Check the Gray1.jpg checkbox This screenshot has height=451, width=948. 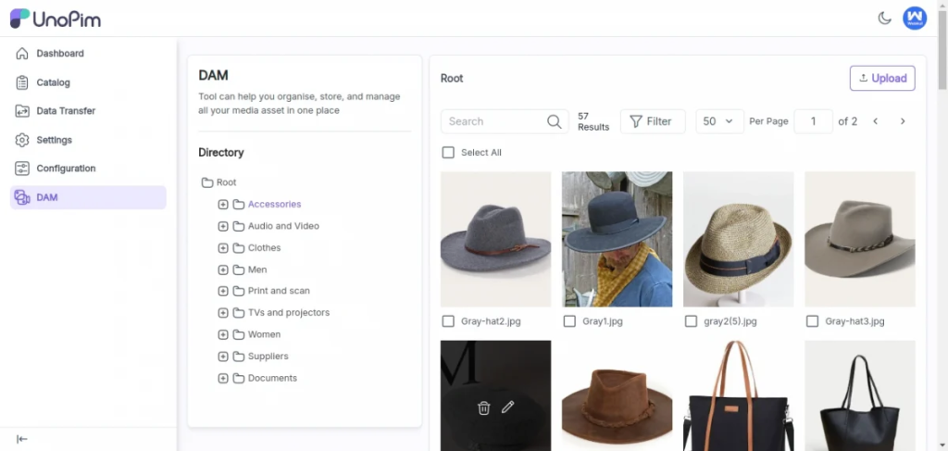(x=569, y=321)
